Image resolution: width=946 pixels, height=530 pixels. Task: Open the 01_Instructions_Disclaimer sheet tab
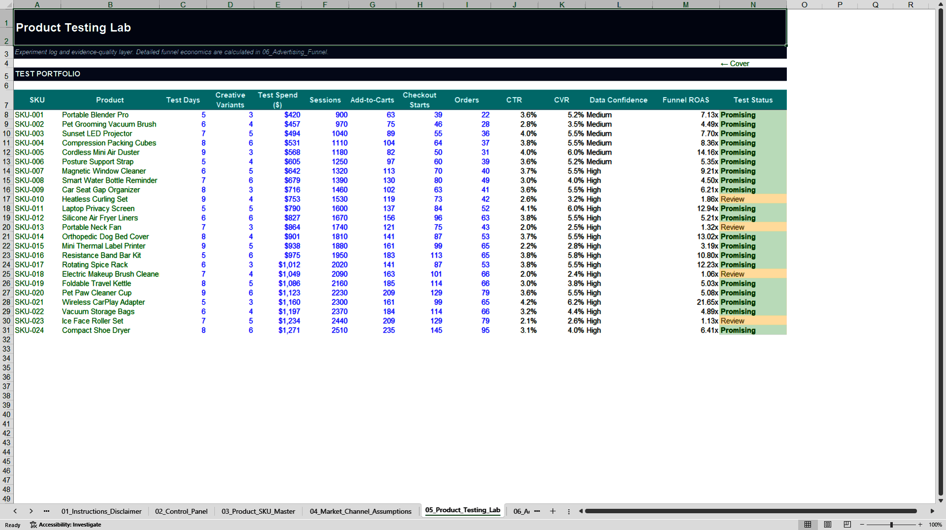101,511
